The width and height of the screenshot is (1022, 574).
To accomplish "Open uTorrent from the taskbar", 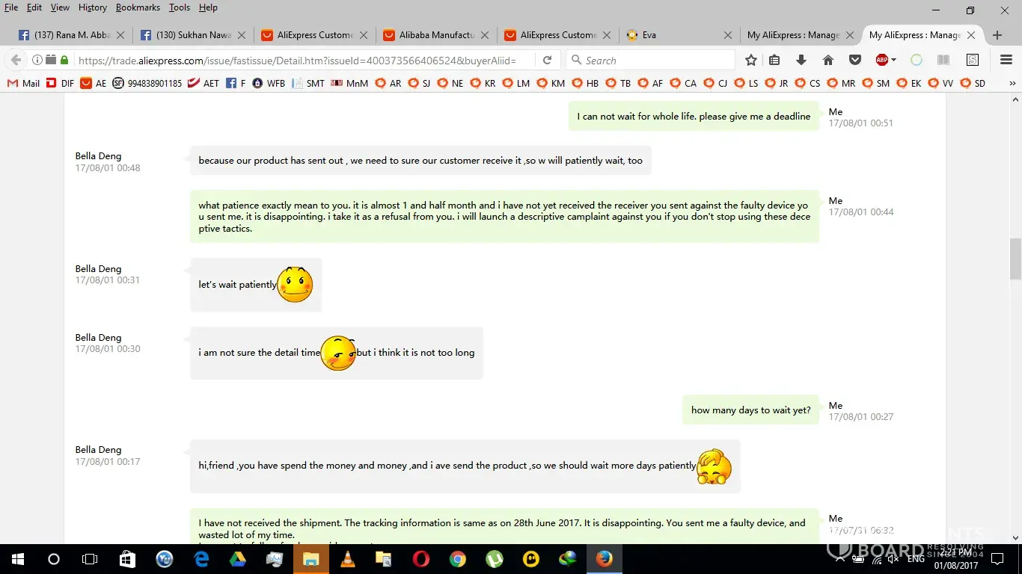I will 495,559.
